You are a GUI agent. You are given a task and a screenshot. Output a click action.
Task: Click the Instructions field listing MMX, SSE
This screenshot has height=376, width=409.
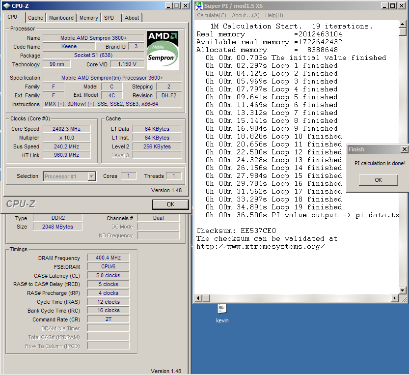pos(112,104)
